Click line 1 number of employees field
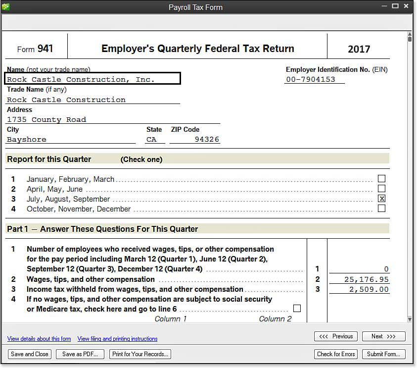 coord(359,269)
